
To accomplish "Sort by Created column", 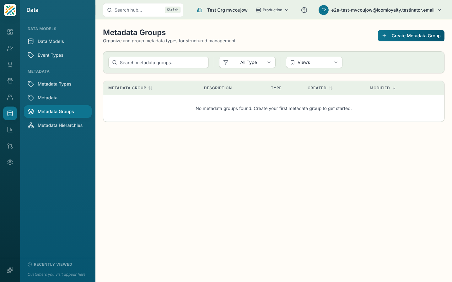I will click(320, 88).
